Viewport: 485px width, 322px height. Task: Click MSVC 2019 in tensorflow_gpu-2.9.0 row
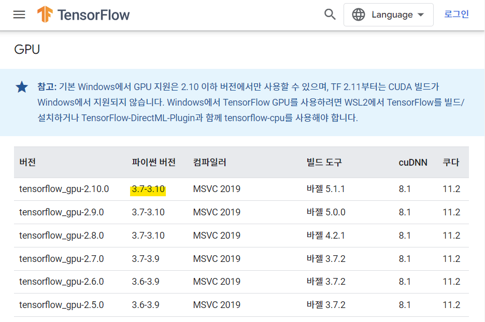click(217, 212)
